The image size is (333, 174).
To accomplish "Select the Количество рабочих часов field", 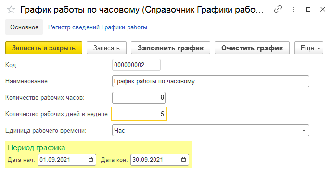I will click(139, 98).
